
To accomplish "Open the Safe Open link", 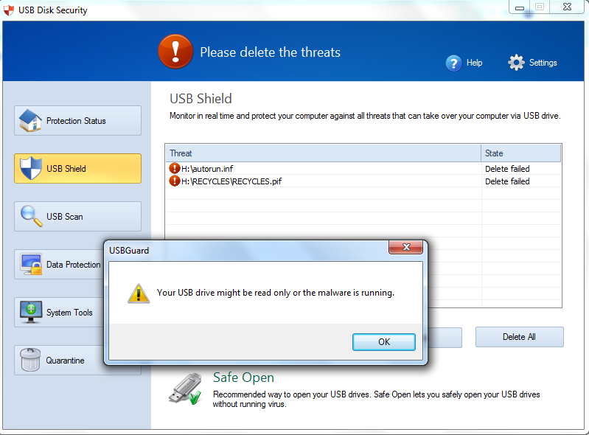I will point(243,377).
